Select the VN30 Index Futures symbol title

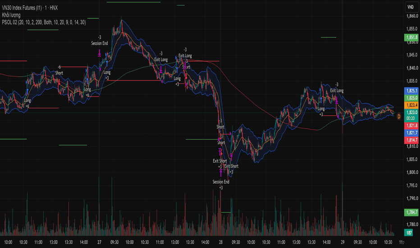[x=30, y=8]
